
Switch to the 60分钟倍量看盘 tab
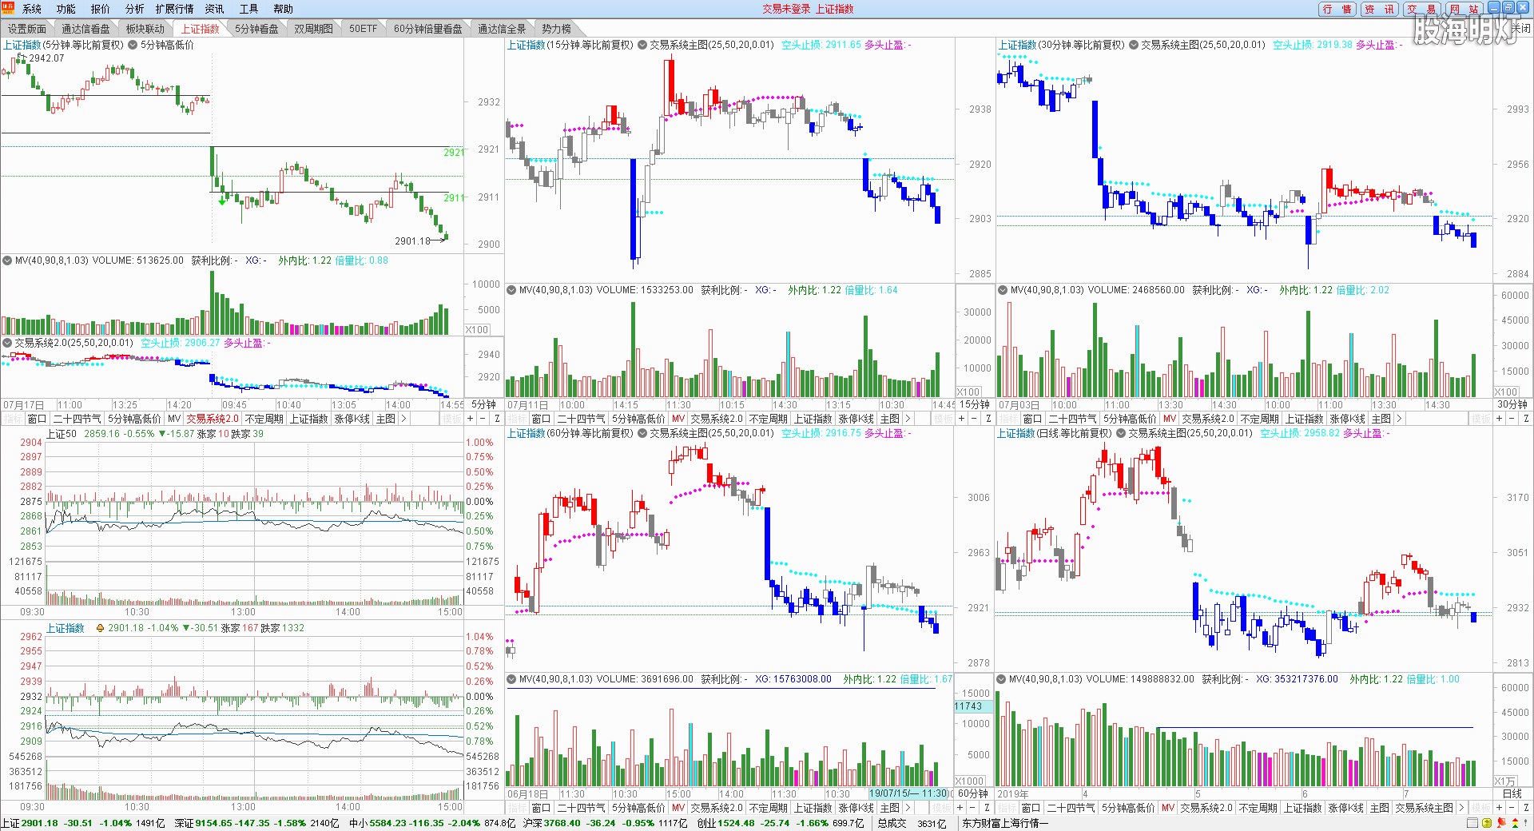point(428,29)
